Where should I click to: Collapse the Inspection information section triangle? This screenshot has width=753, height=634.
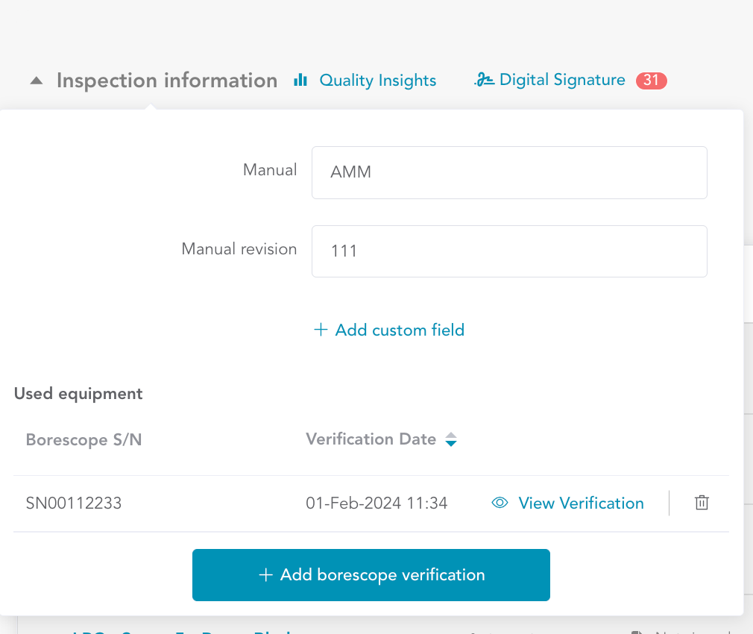pyautogui.click(x=37, y=81)
